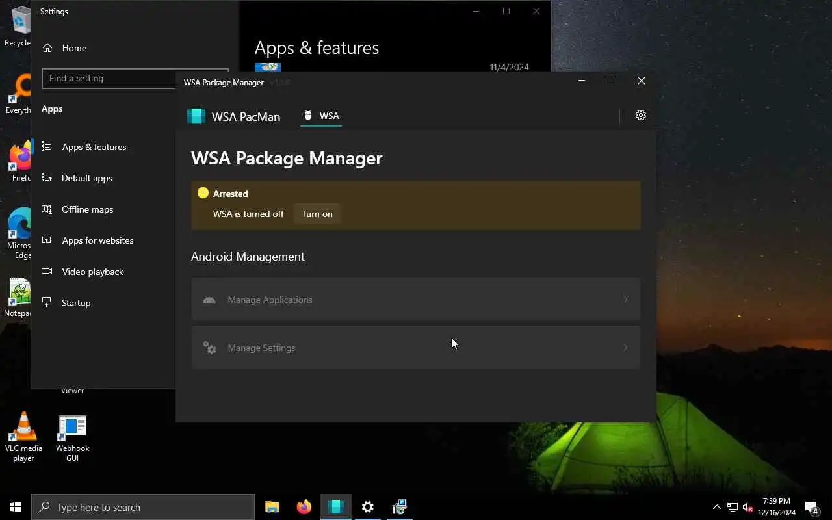This screenshot has height=520, width=832.
Task: Open Firefox from the taskbar
Action: click(x=304, y=507)
